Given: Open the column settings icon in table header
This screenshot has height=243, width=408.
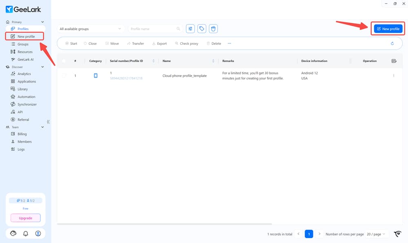Looking at the screenshot, I should pyautogui.click(x=394, y=60).
